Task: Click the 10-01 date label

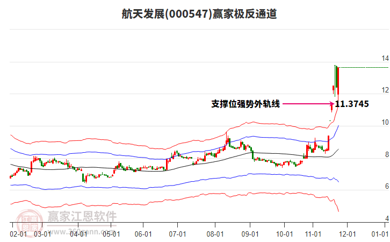Action: (x=284, y=234)
